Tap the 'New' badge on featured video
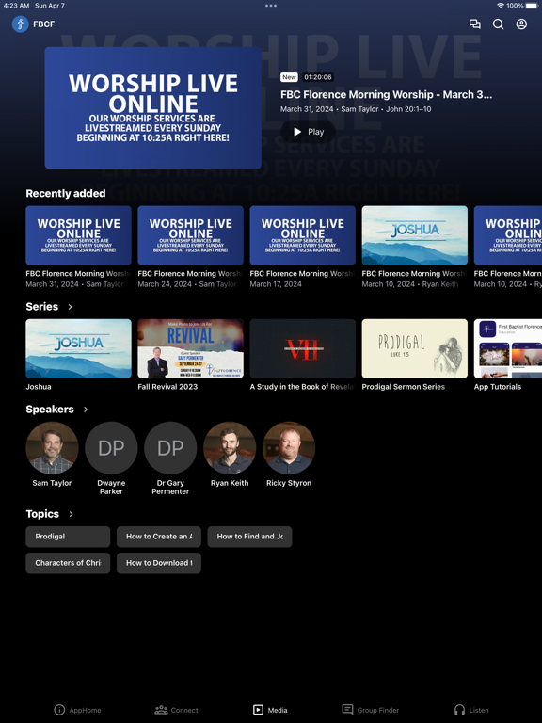 pyautogui.click(x=290, y=77)
